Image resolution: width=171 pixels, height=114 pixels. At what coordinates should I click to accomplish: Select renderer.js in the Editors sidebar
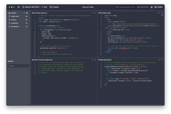pos(15,27)
